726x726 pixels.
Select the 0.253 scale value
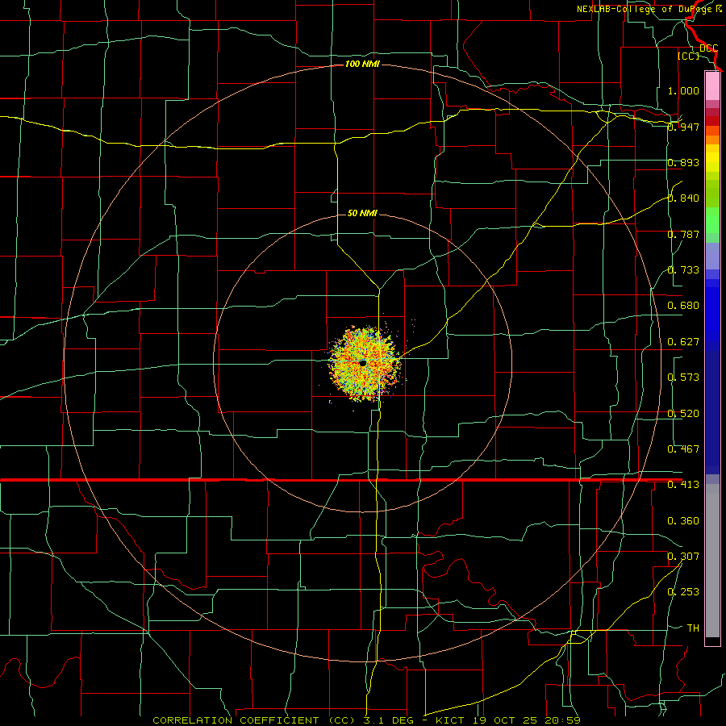(683, 592)
